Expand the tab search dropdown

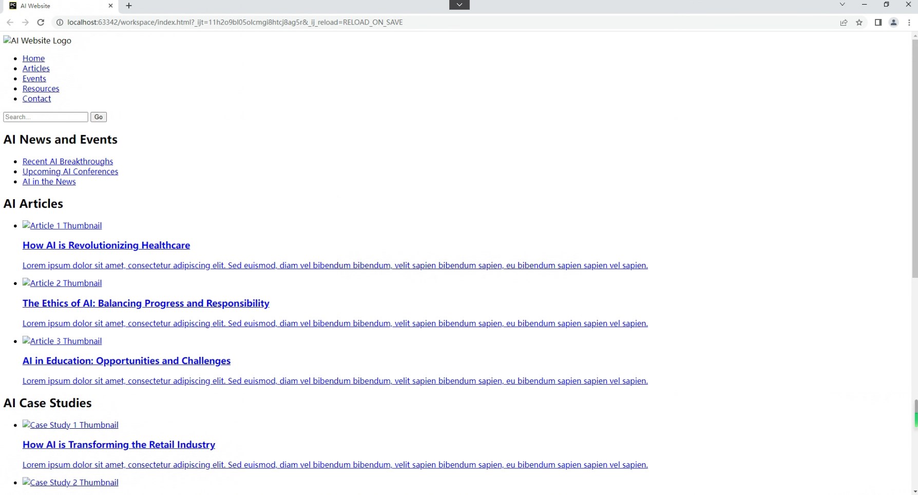pyautogui.click(x=842, y=5)
